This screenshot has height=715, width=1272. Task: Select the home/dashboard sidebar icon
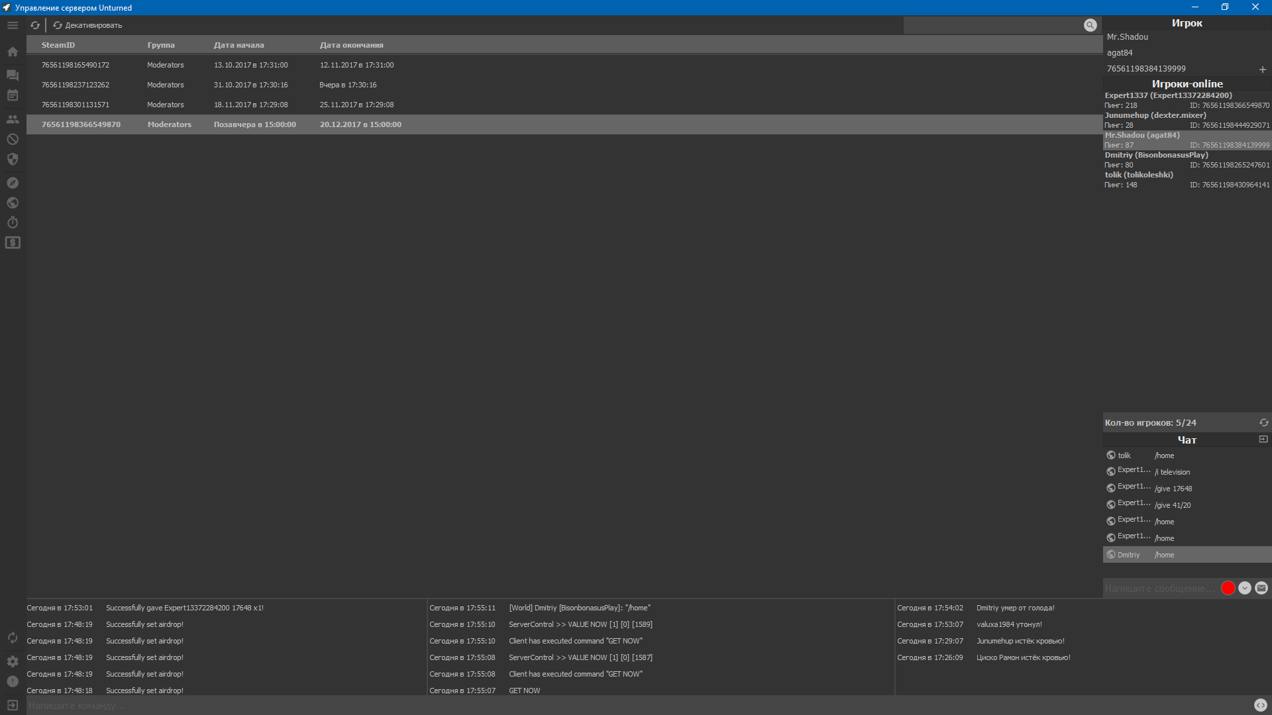click(12, 50)
